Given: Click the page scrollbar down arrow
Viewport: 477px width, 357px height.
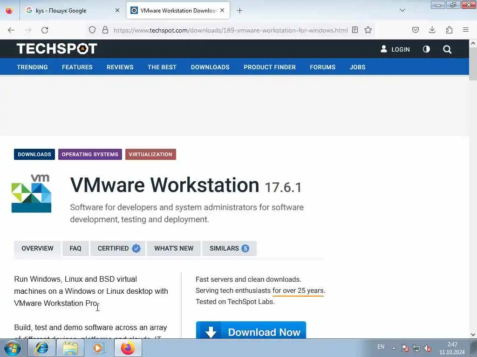Looking at the screenshot, I should click(x=473, y=335).
